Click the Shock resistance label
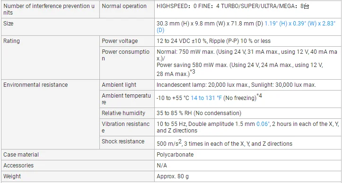Image resolution: width=343 pixels, height=183 pixels. (x=123, y=141)
